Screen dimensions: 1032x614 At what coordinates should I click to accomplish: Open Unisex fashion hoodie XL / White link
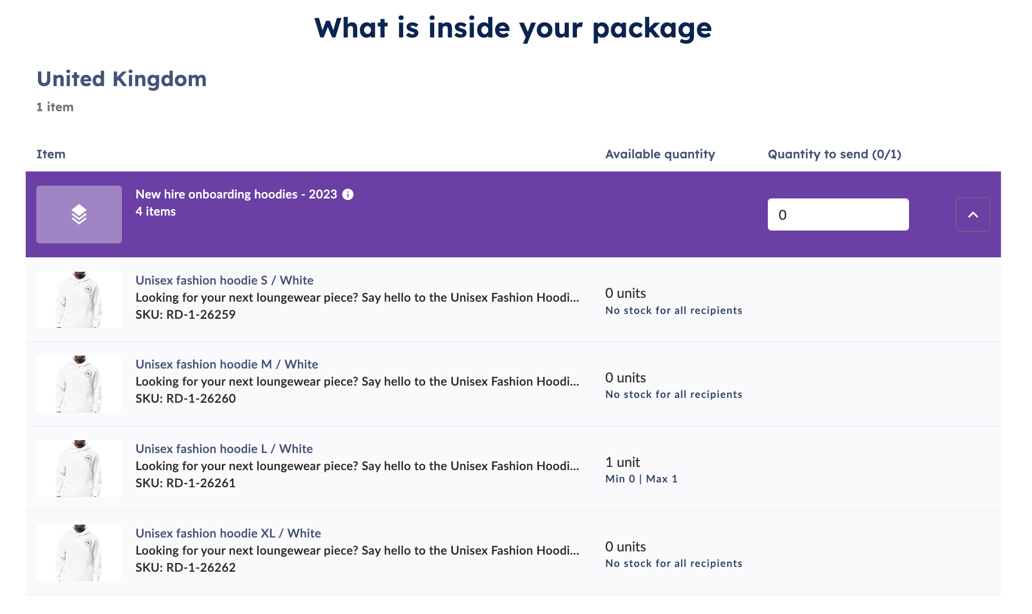tap(228, 533)
